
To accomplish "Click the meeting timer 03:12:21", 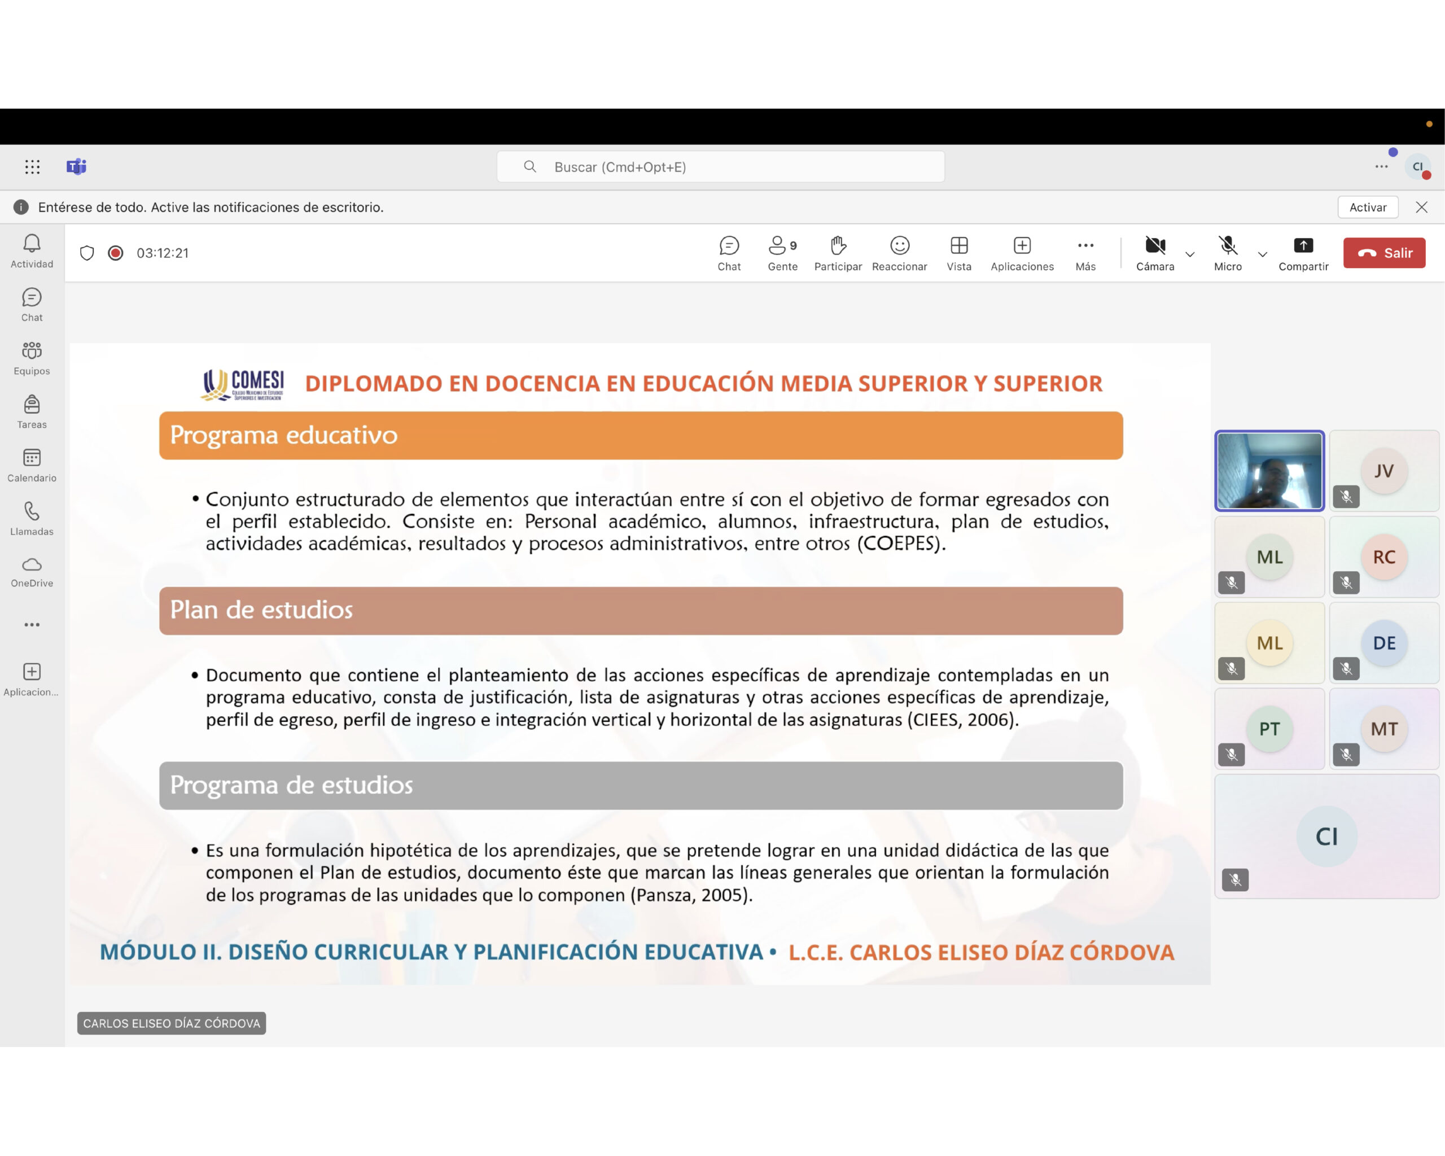I will (163, 253).
